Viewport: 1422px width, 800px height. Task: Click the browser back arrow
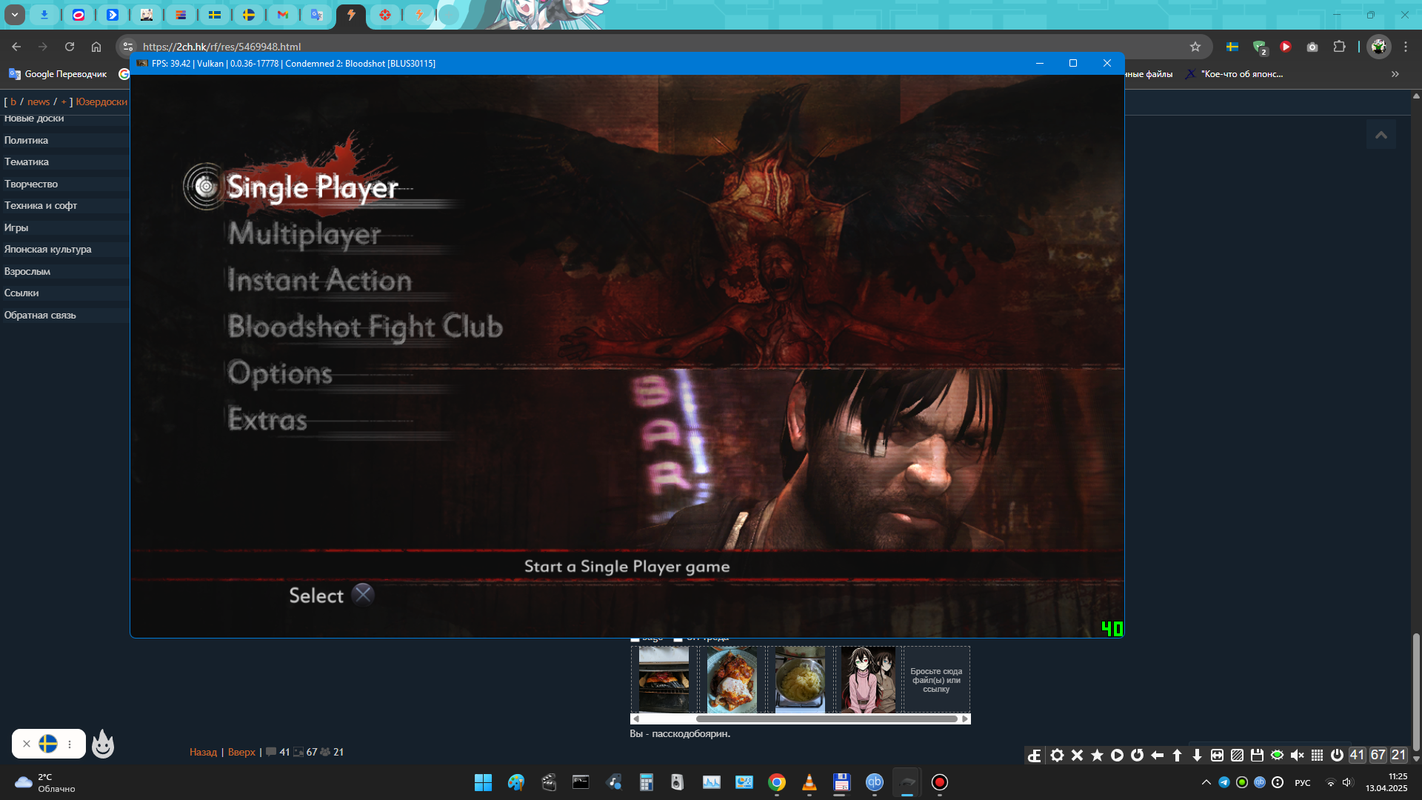(x=16, y=47)
